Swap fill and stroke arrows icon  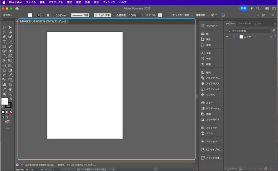coord(11,99)
